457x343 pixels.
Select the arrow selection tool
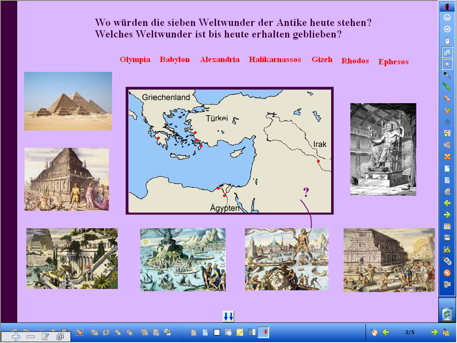(447, 64)
